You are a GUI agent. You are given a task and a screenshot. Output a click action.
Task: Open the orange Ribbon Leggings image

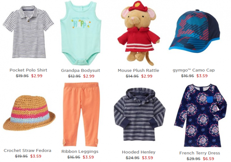point(81,114)
